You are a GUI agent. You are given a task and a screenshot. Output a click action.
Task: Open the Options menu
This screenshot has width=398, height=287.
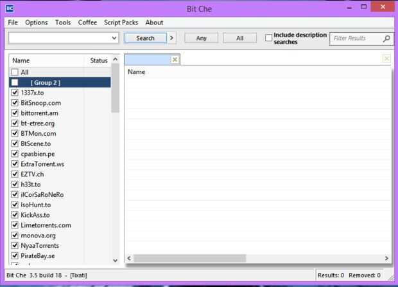pyautogui.click(x=37, y=23)
